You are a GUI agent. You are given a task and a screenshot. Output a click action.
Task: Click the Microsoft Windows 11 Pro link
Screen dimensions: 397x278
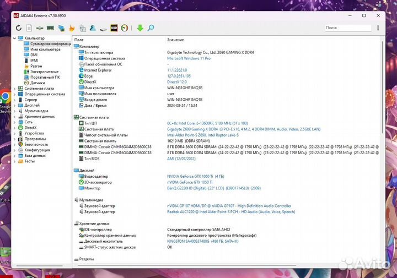pos(189,58)
